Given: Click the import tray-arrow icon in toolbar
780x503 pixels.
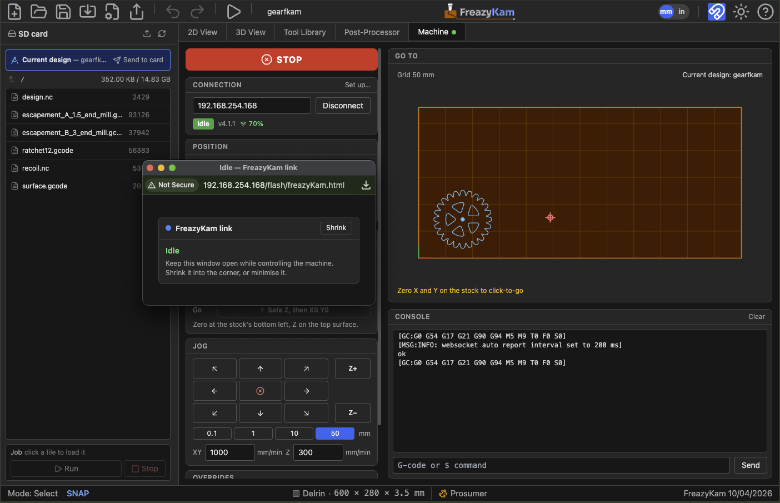Looking at the screenshot, I should [x=88, y=12].
